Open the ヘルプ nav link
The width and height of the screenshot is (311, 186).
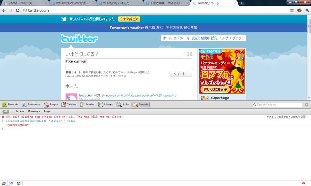coord(224,38)
